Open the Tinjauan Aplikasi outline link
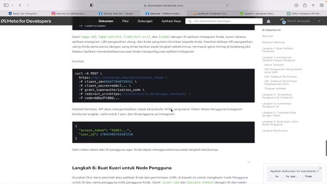 point(275,88)
